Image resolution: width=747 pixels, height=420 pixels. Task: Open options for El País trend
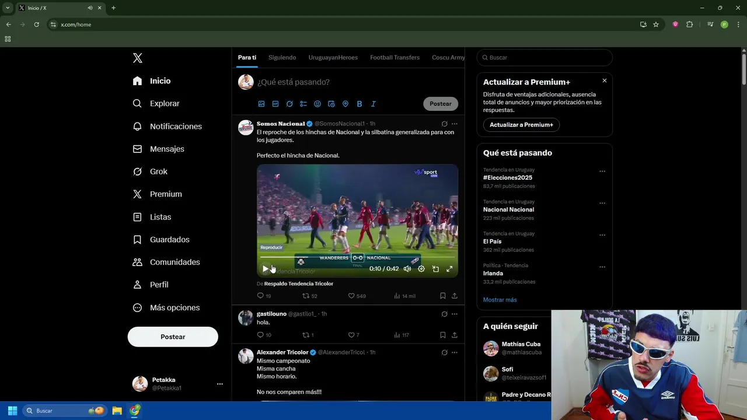click(x=602, y=235)
